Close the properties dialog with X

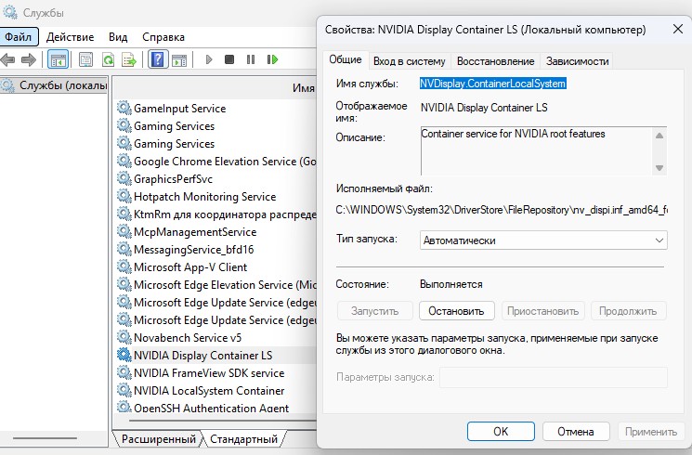(678, 29)
